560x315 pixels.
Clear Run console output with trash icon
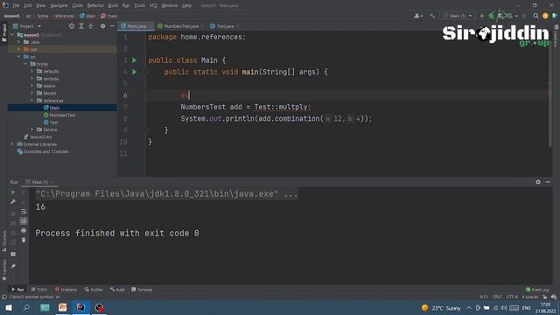[24, 240]
